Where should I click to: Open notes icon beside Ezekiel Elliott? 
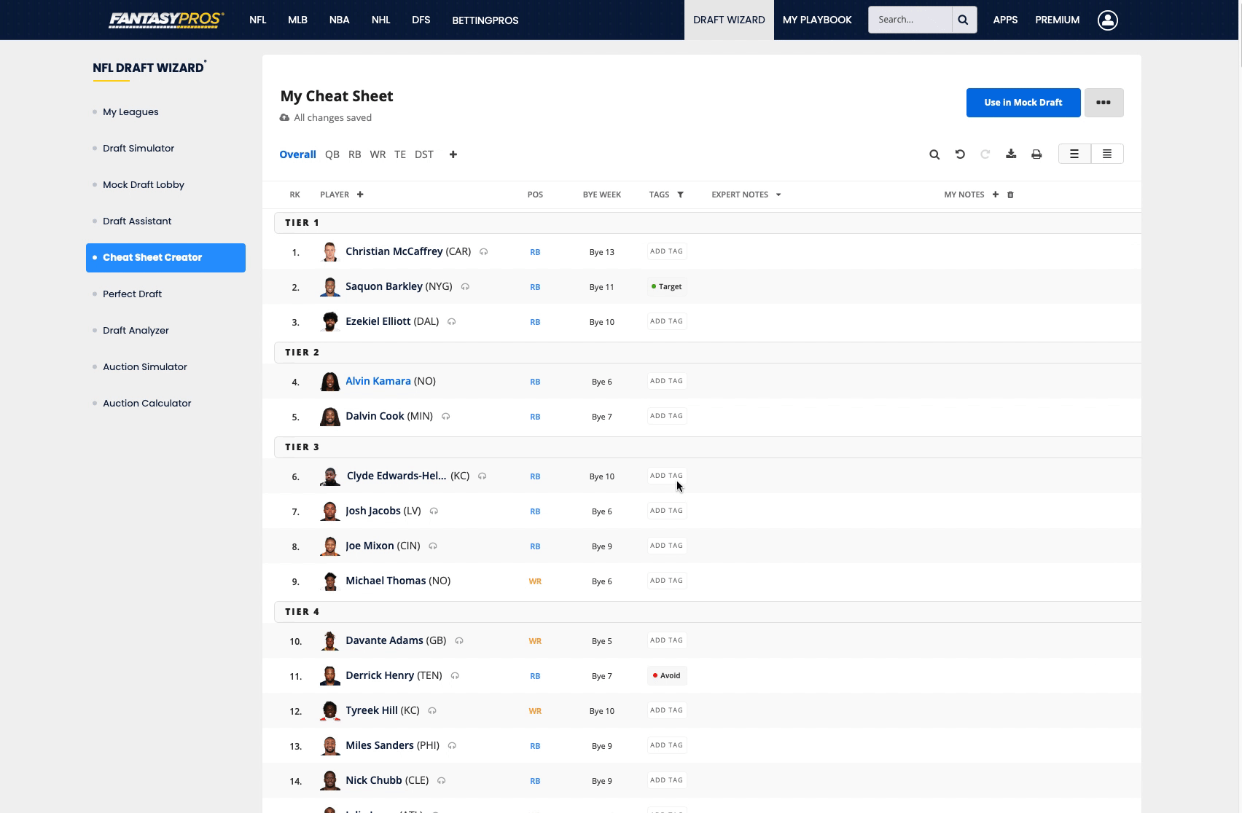(x=452, y=322)
